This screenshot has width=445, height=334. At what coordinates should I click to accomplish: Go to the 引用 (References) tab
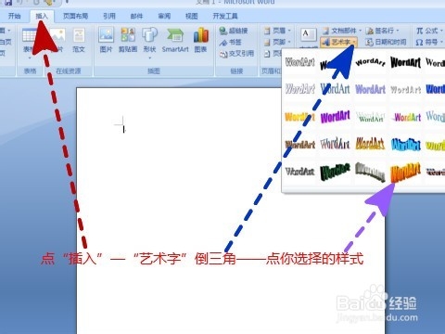click(x=109, y=16)
